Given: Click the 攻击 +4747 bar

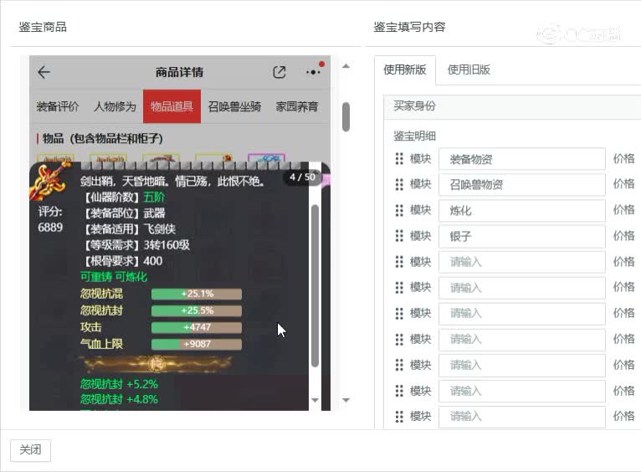Looking at the screenshot, I should tap(197, 327).
